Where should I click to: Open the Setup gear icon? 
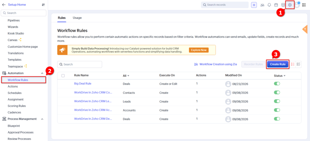(x=290, y=5)
